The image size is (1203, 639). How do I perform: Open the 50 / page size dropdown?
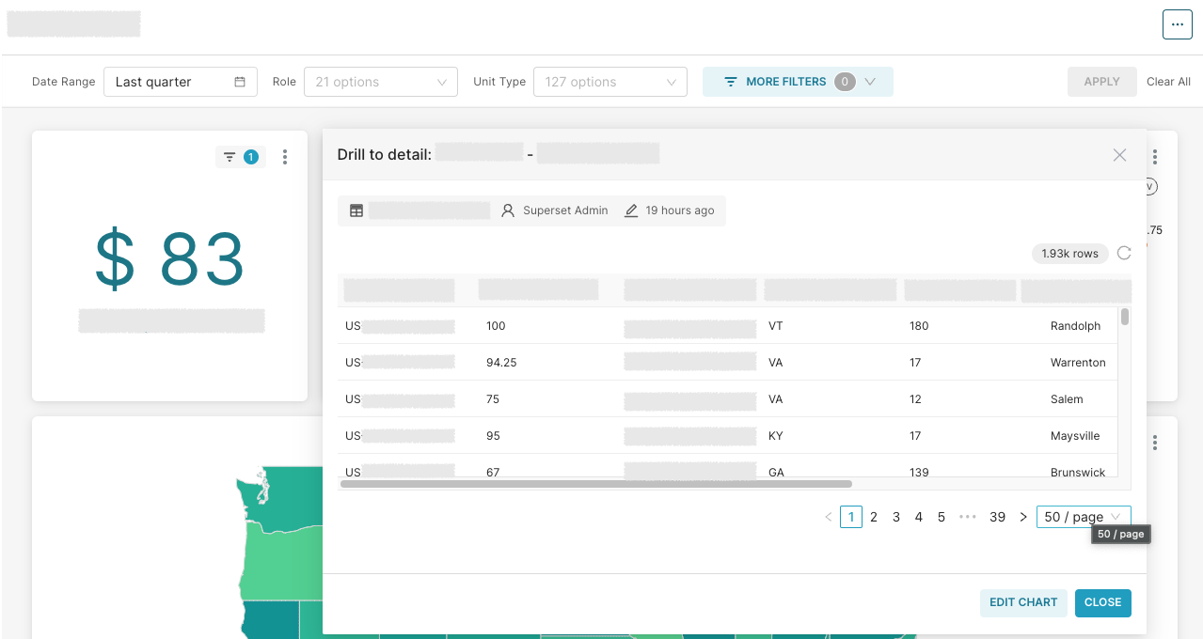pyautogui.click(x=1084, y=517)
